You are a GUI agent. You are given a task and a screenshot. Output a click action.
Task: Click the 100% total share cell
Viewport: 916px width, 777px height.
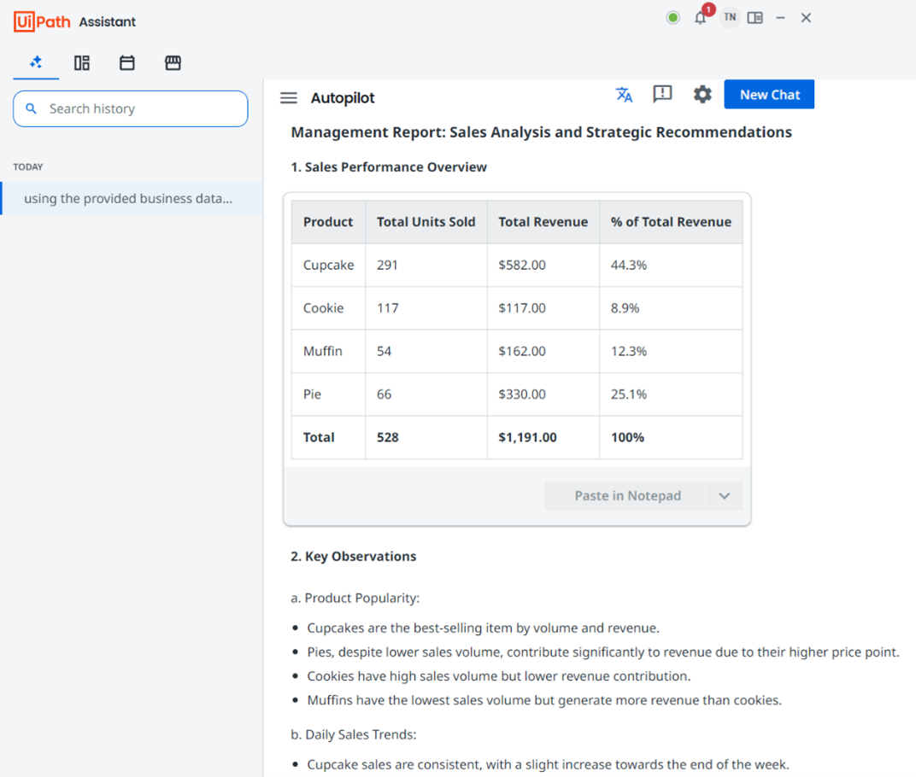point(672,438)
